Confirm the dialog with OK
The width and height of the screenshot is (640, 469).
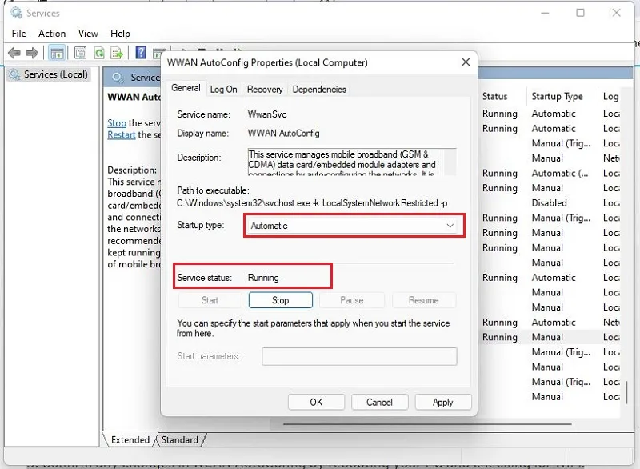[316, 402]
